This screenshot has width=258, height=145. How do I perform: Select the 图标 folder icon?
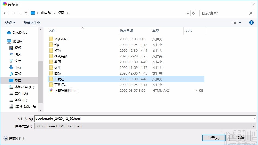51,73
